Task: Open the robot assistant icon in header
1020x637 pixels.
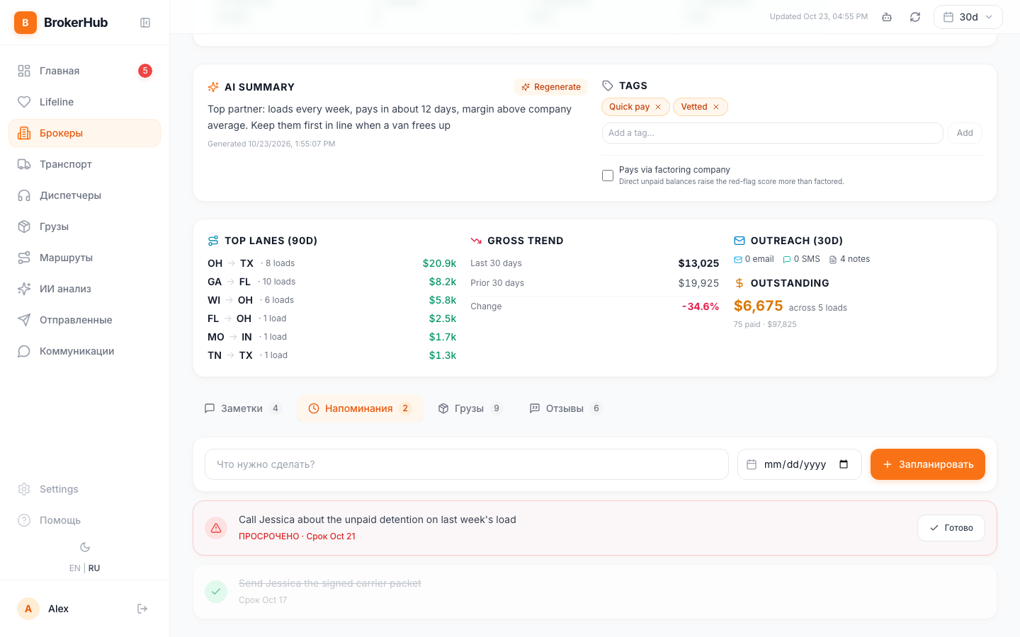Action: 887,17
